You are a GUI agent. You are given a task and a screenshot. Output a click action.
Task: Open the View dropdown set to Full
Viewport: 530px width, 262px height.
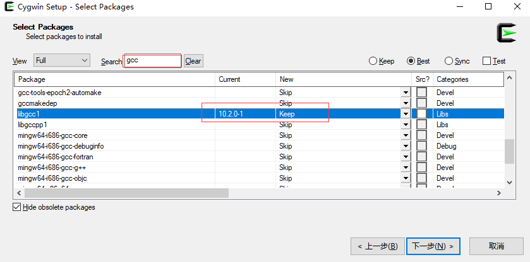pyautogui.click(x=62, y=60)
